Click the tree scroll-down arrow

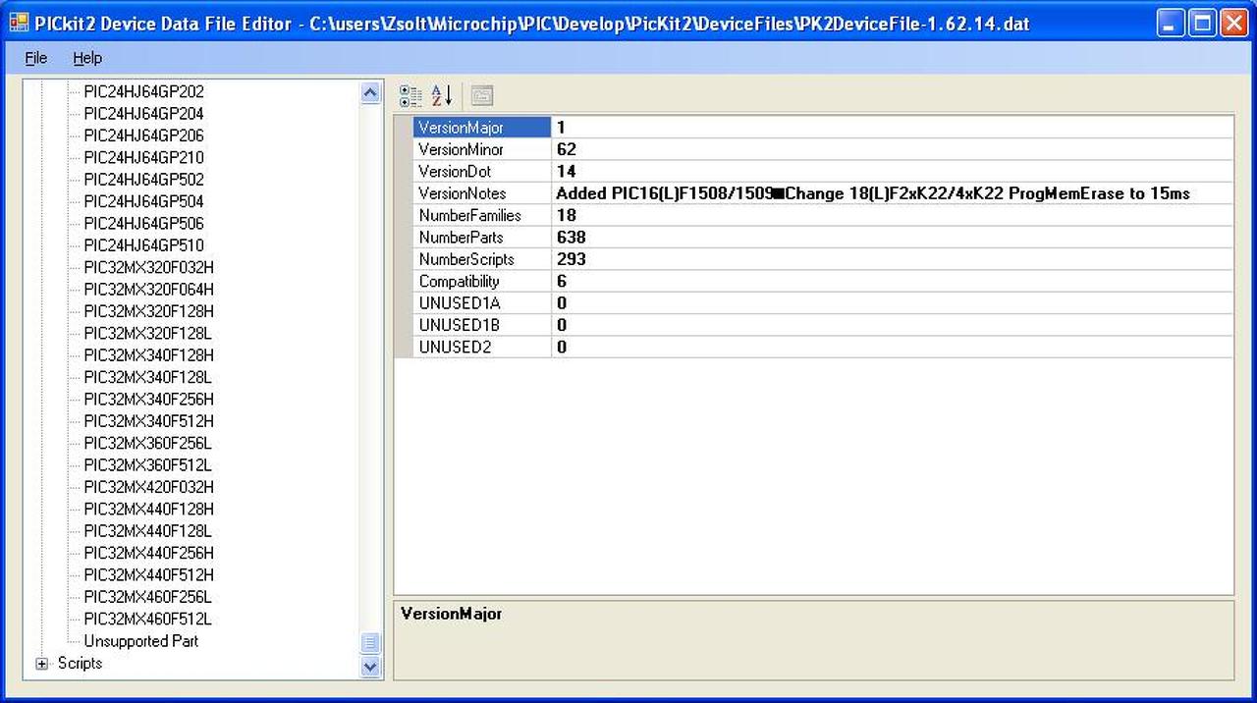click(370, 666)
